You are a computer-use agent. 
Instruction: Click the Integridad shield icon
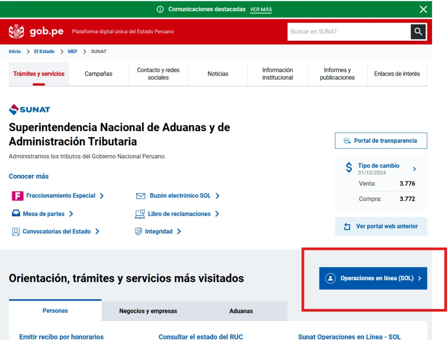point(138,232)
